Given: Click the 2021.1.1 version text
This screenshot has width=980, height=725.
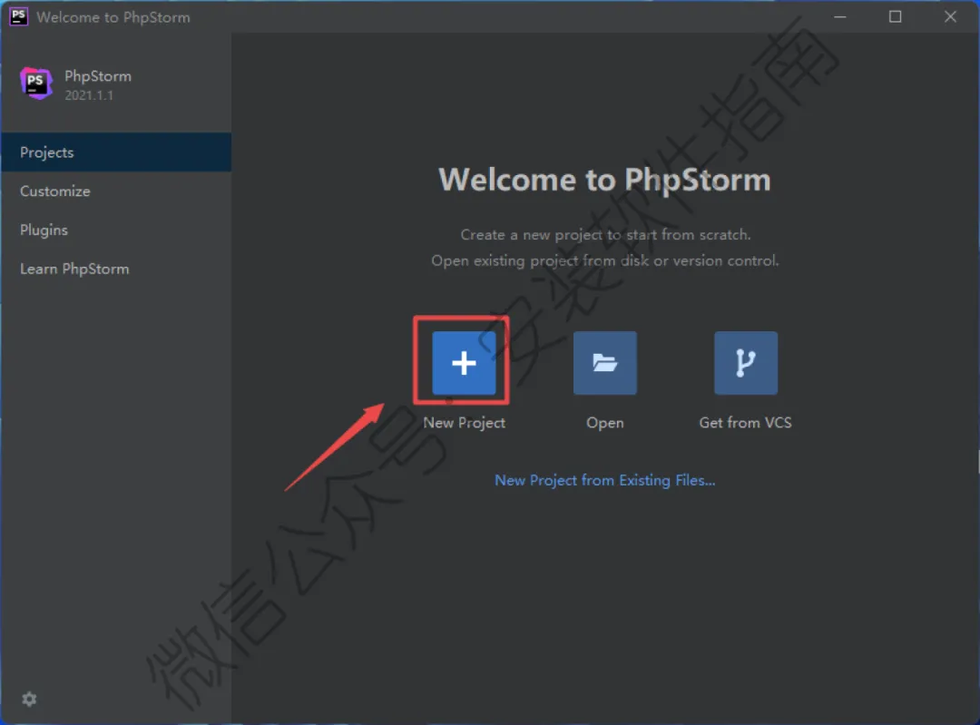Looking at the screenshot, I should coord(89,95).
